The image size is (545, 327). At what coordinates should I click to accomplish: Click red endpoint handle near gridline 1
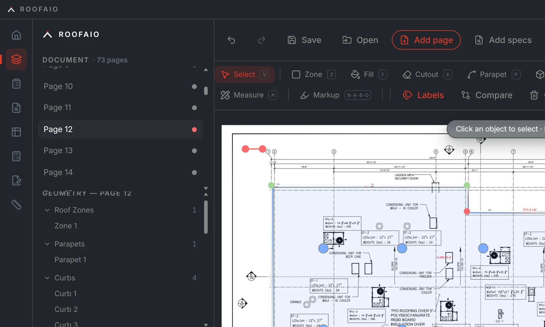pos(262,149)
